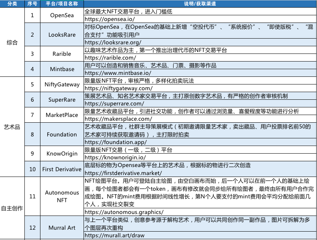Viewport: 317px width, 240px height.
Task: Click serial number 10 cell
Action: coord(32,169)
